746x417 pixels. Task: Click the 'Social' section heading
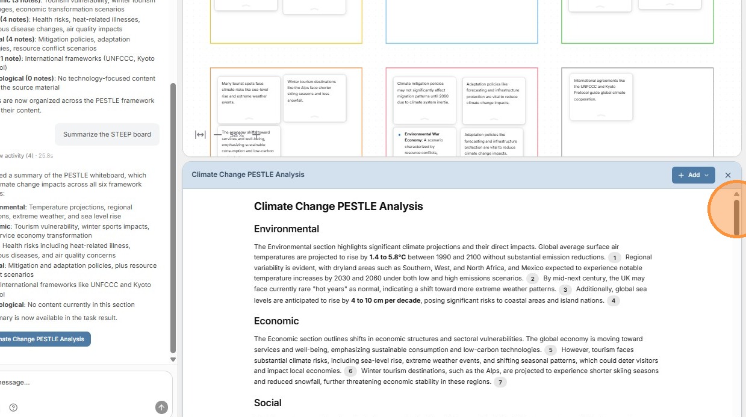268,403
